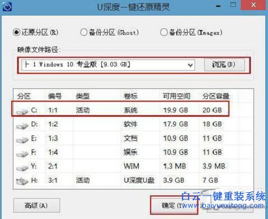
Task: Minimize the U深度一键还原精灵 window
Action: 218,6
